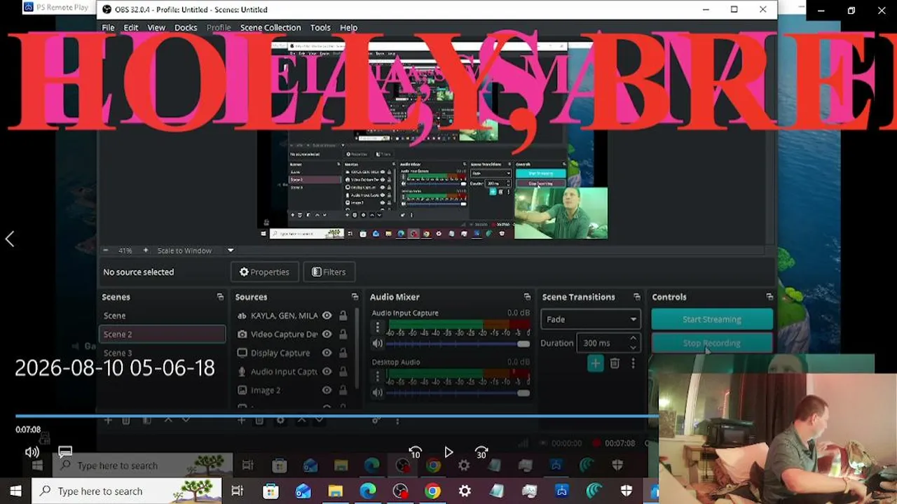Float the Sources dock using its header icon
Viewport: 897px width, 504px height.
[x=355, y=297]
